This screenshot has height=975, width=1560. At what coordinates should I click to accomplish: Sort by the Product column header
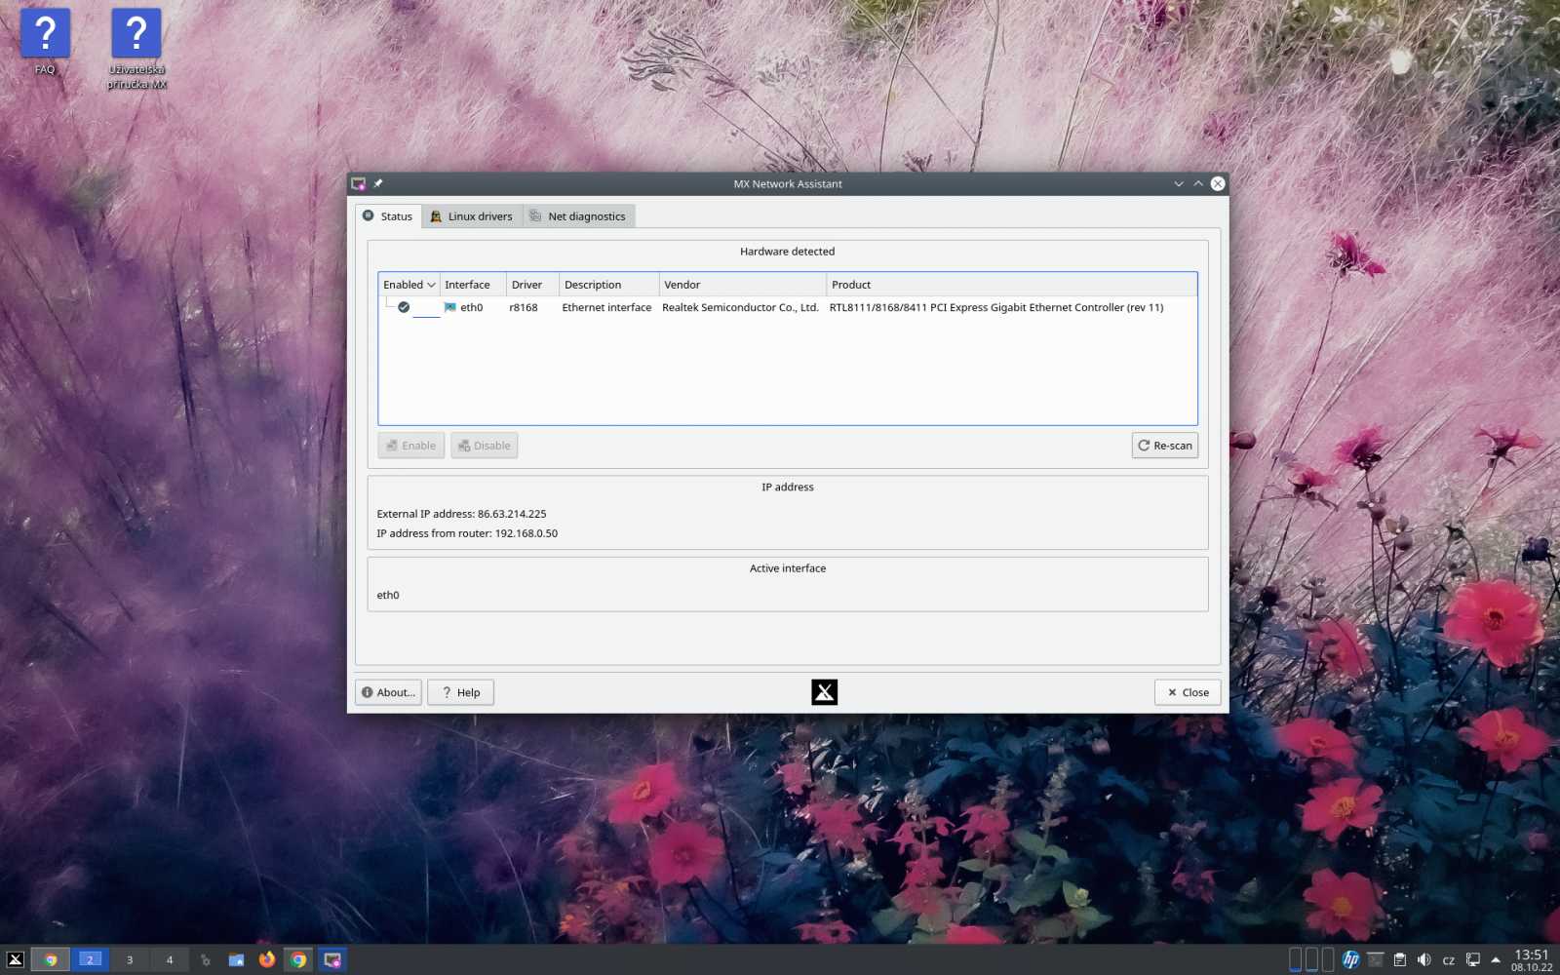click(x=1012, y=285)
